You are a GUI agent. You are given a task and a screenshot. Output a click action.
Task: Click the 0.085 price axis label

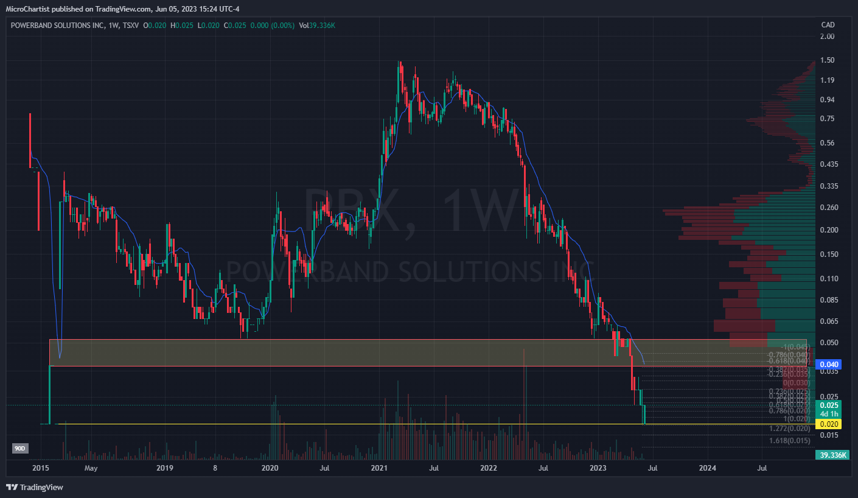(x=829, y=300)
